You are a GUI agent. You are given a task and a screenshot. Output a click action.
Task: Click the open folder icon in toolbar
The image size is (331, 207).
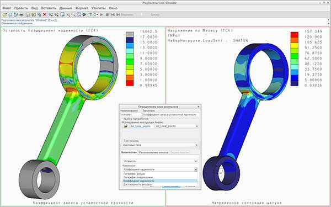coord(4,14)
